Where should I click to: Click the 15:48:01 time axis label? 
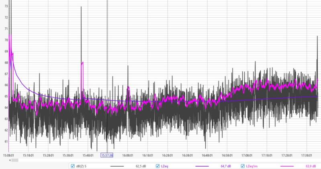(x=88, y=155)
